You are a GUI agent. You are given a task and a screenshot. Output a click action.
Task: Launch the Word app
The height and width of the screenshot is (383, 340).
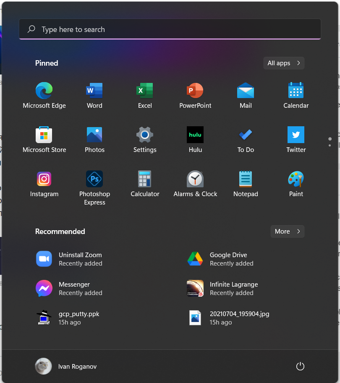[x=94, y=96]
